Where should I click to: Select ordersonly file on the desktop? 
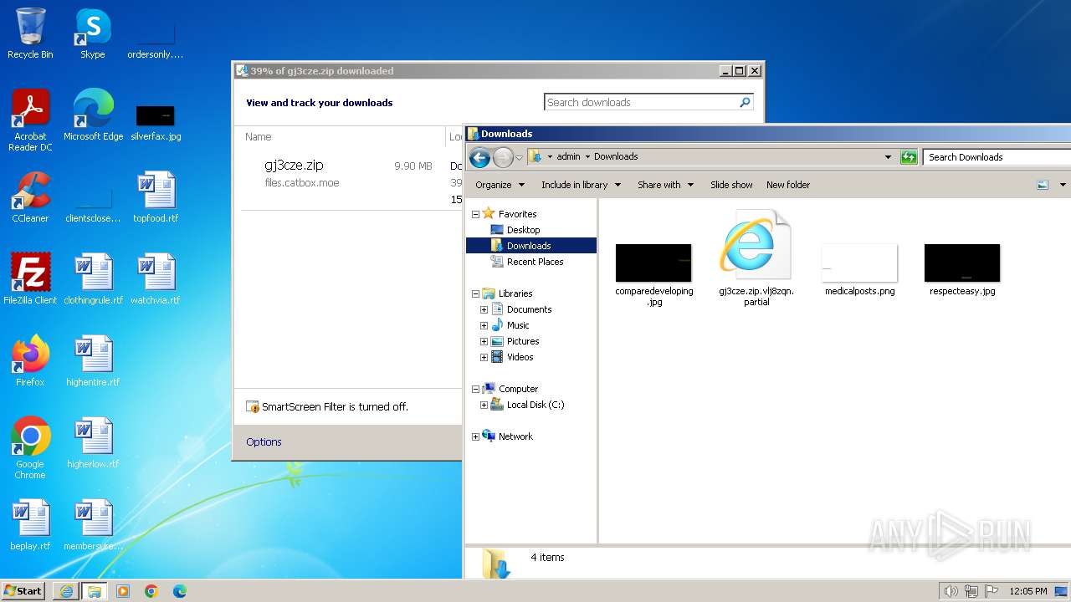pos(156,42)
